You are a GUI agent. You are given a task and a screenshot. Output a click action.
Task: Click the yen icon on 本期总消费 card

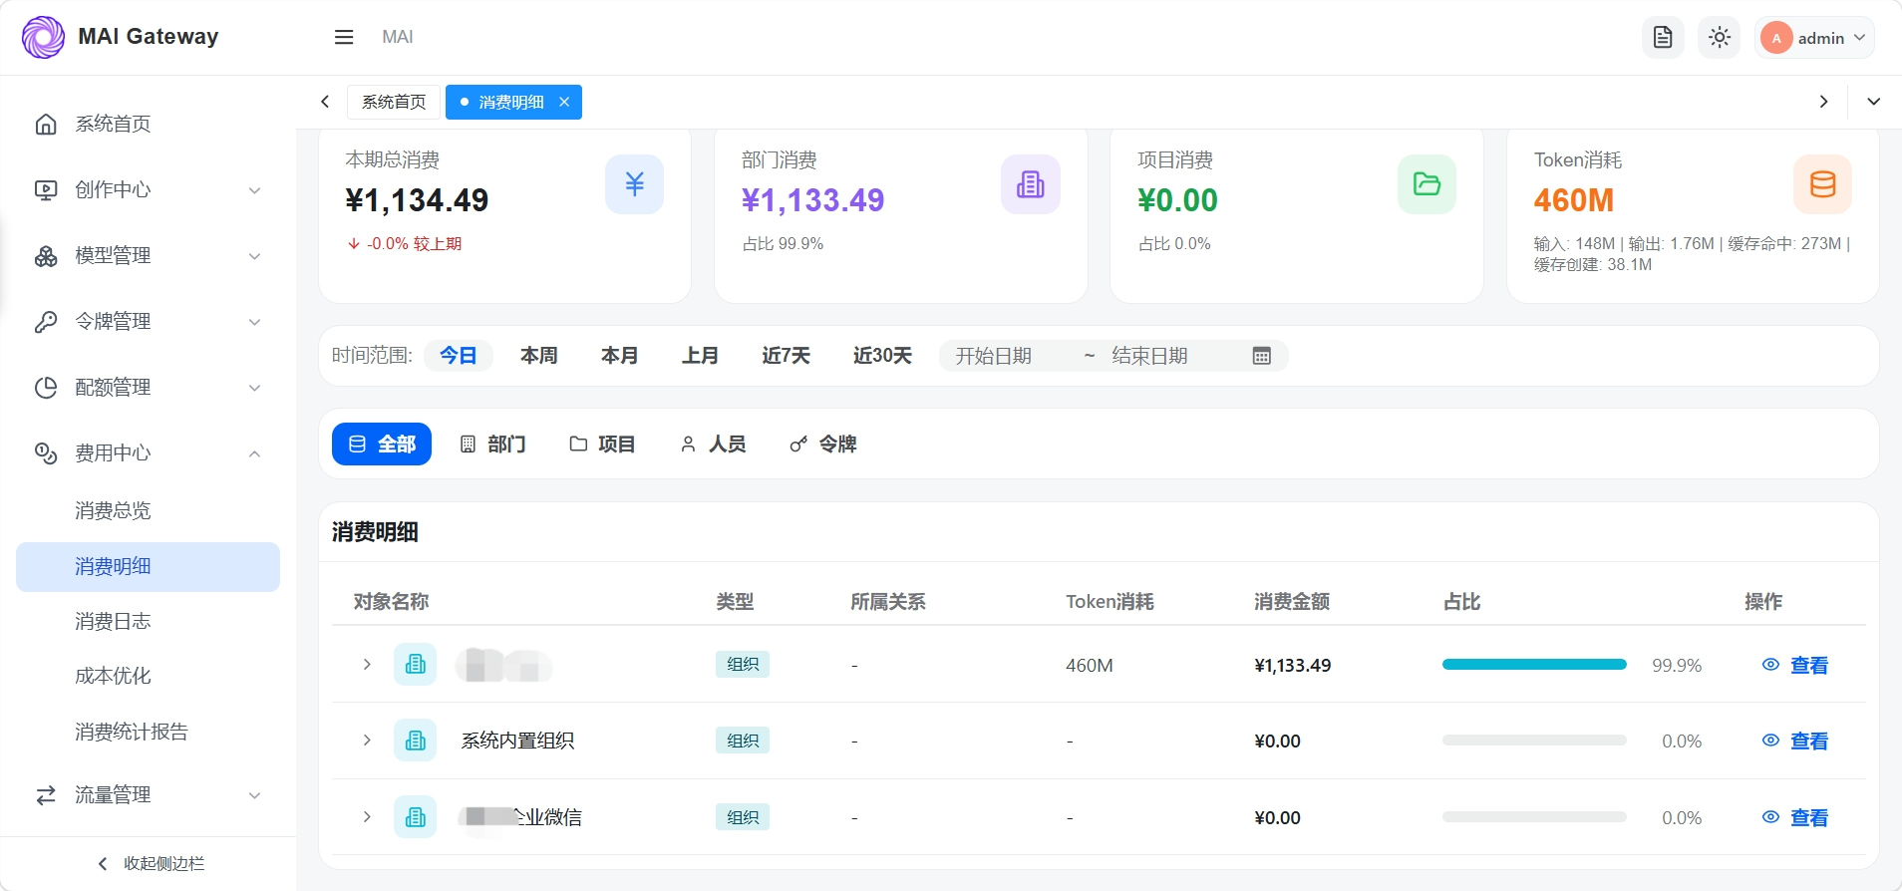coord(634,184)
